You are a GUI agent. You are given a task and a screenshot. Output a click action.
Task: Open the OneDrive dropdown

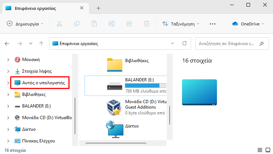pos(248,24)
